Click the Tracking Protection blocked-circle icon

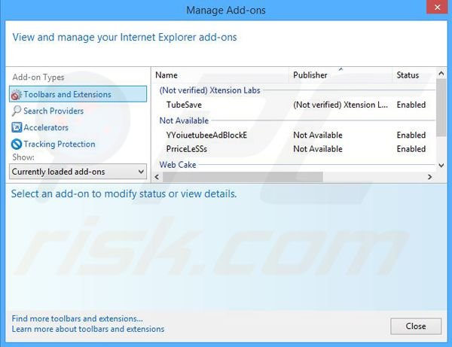[x=17, y=144]
